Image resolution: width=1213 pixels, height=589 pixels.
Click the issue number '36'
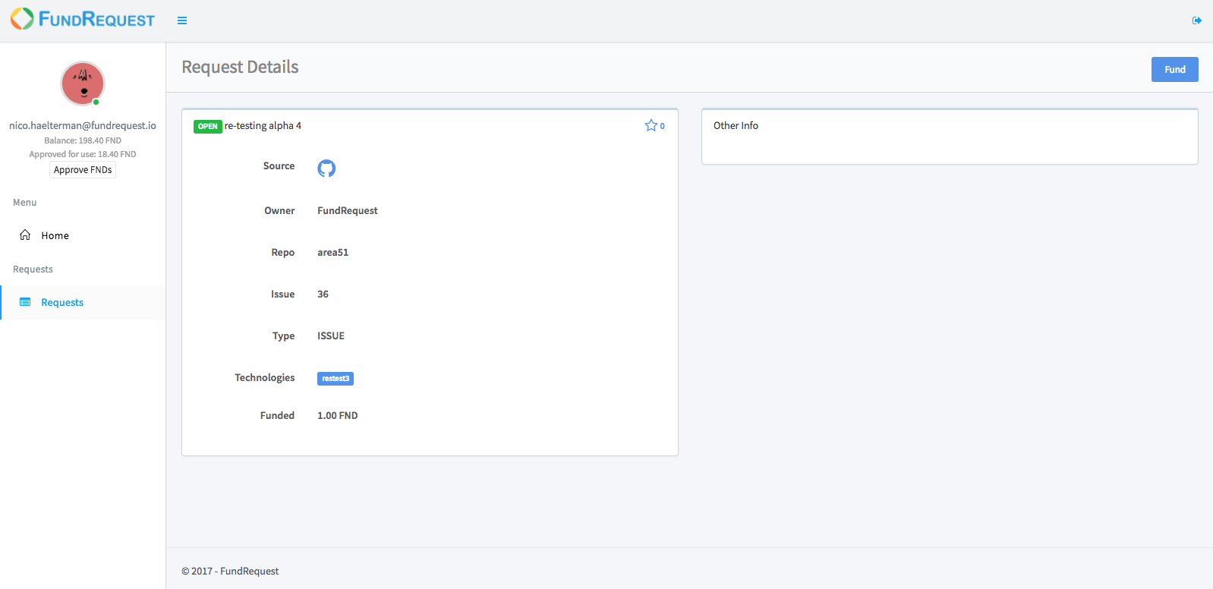[323, 294]
